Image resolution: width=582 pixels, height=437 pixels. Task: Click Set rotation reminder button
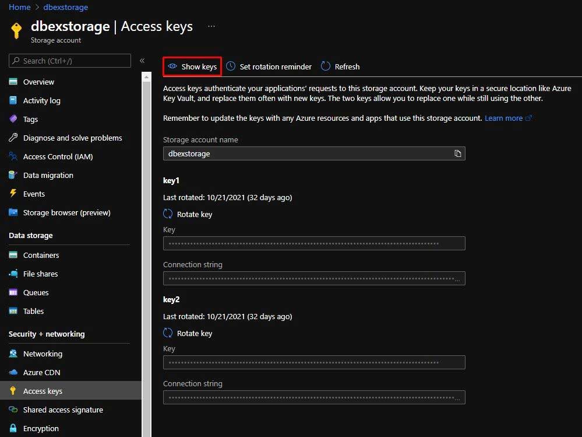click(x=269, y=67)
